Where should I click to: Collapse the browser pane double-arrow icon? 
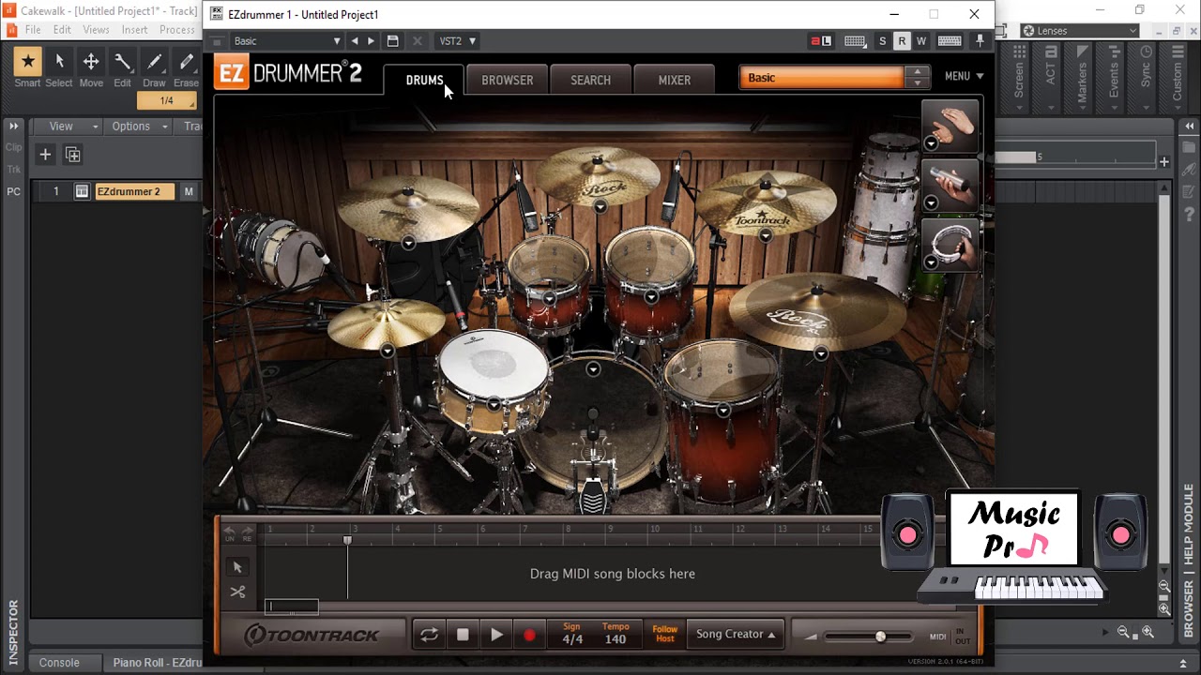point(1190,126)
